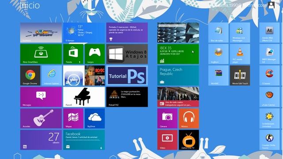283x159 pixels.
Task: Open the Música headphones tile
Action: click(x=189, y=118)
